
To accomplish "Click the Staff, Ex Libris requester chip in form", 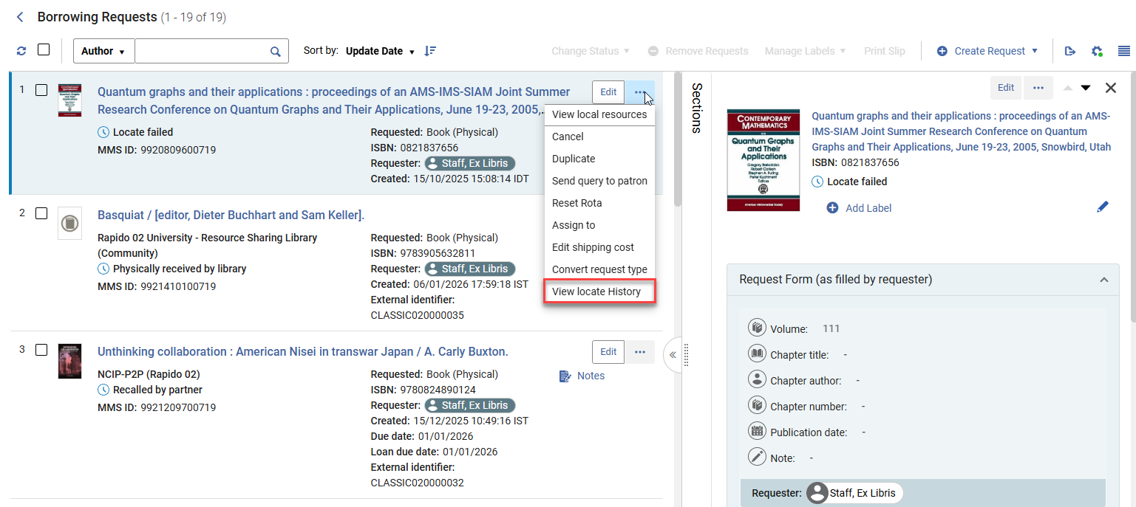I will point(854,493).
